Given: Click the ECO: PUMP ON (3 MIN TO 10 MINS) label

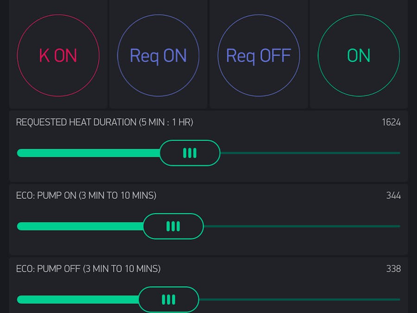Looking at the screenshot, I should coord(86,196).
